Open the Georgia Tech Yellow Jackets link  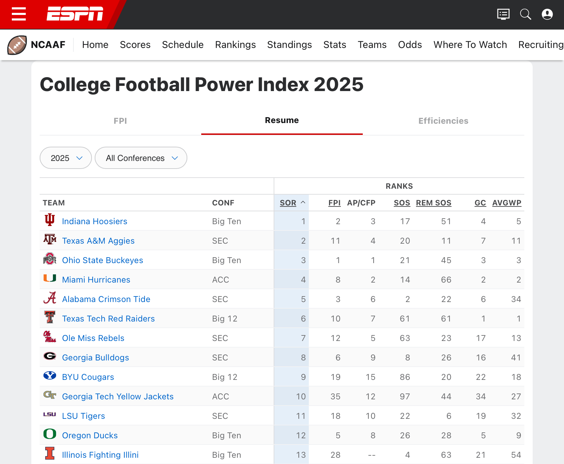point(118,397)
